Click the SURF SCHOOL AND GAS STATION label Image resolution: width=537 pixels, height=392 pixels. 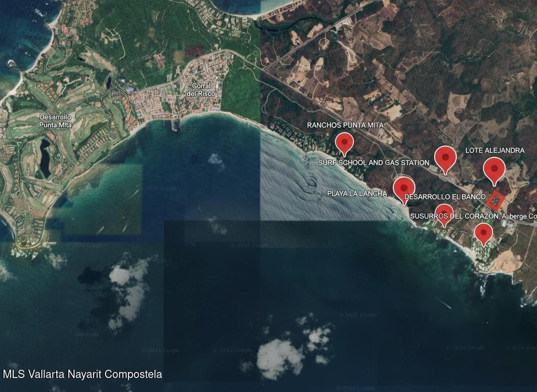click(x=374, y=163)
